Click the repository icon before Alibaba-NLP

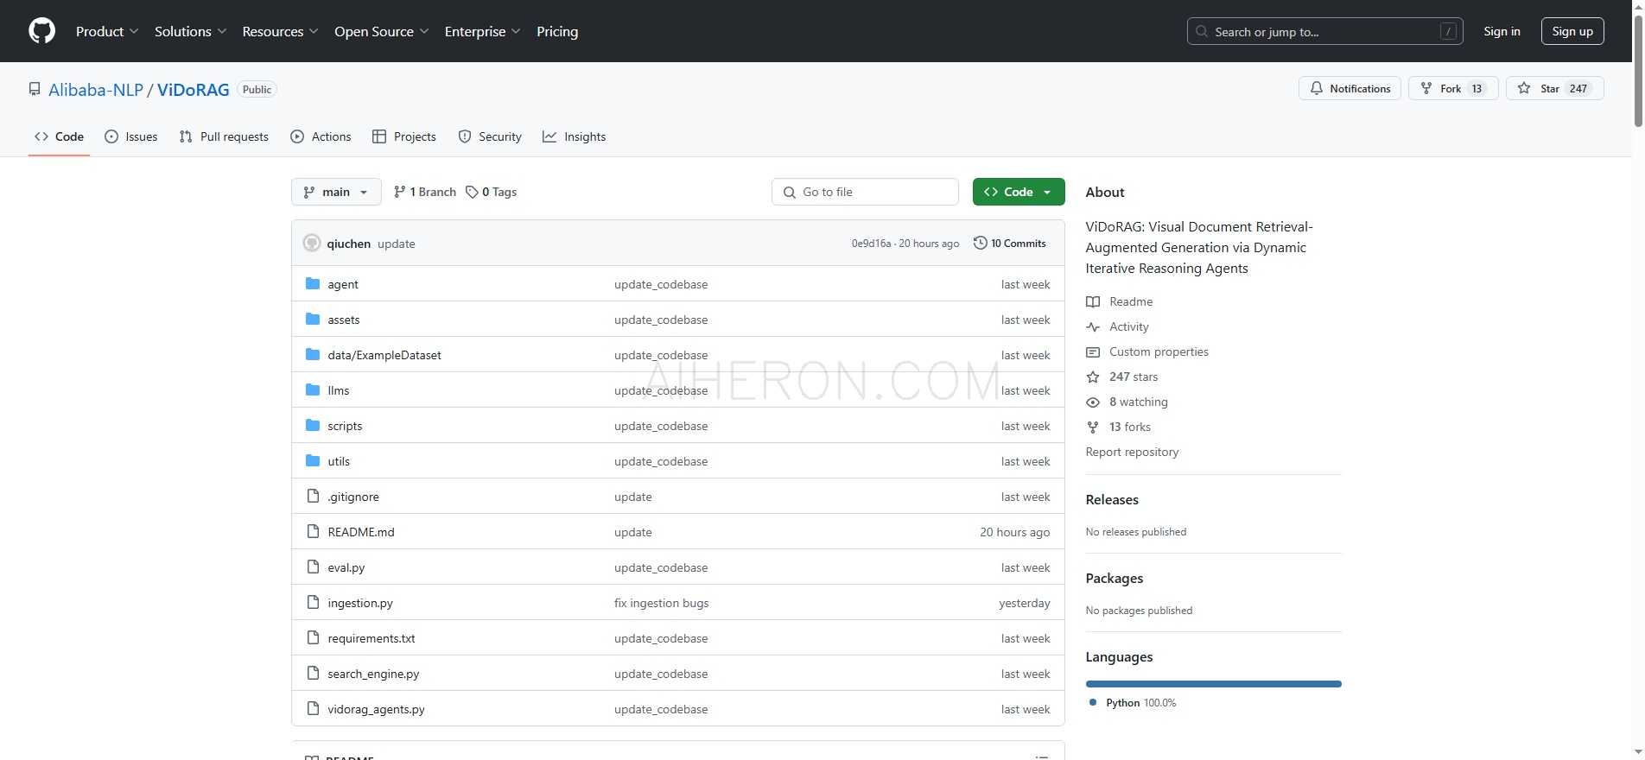point(35,90)
